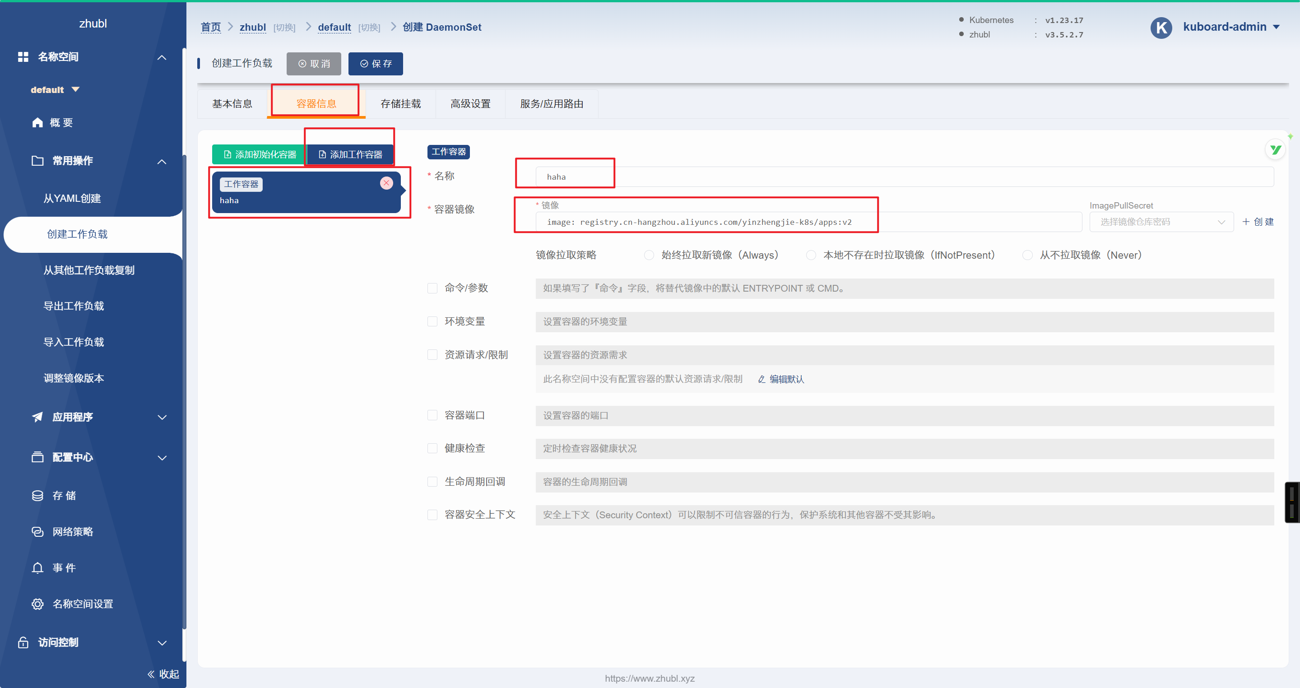Viewport: 1300px width, 688px height.
Task: Click 添加初始化容器 button
Action: pyautogui.click(x=260, y=154)
